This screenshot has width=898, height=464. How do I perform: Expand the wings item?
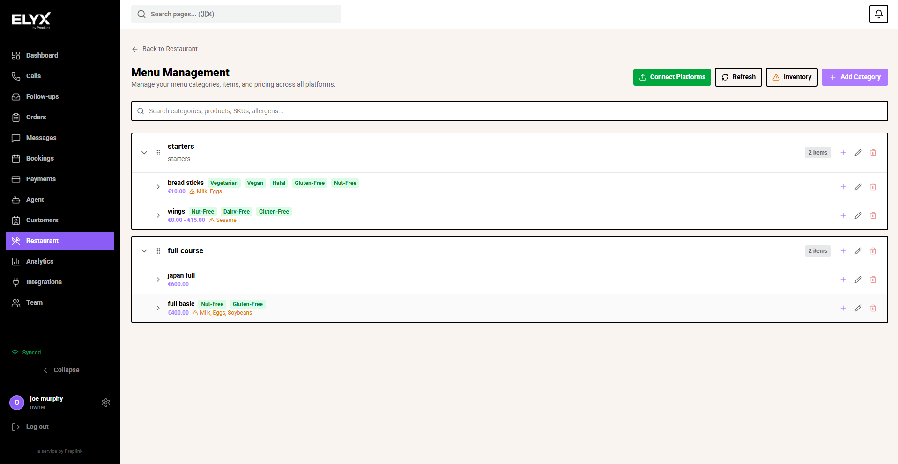click(158, 215)
